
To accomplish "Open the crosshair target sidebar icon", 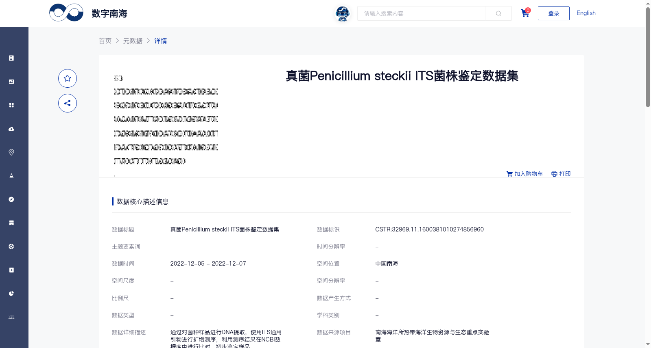I will point(11,246).
